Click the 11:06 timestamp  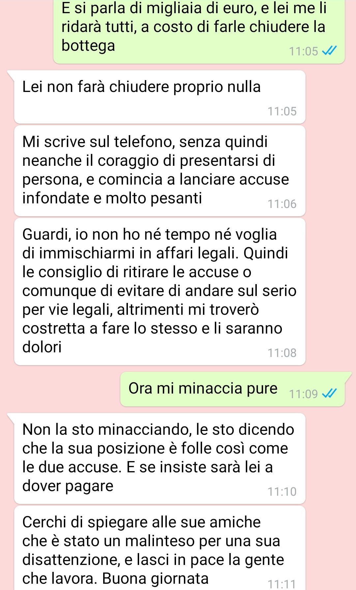tap(282, 204)
